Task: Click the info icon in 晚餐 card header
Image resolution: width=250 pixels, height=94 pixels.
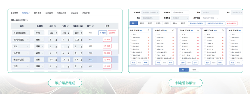Action: 222,30
